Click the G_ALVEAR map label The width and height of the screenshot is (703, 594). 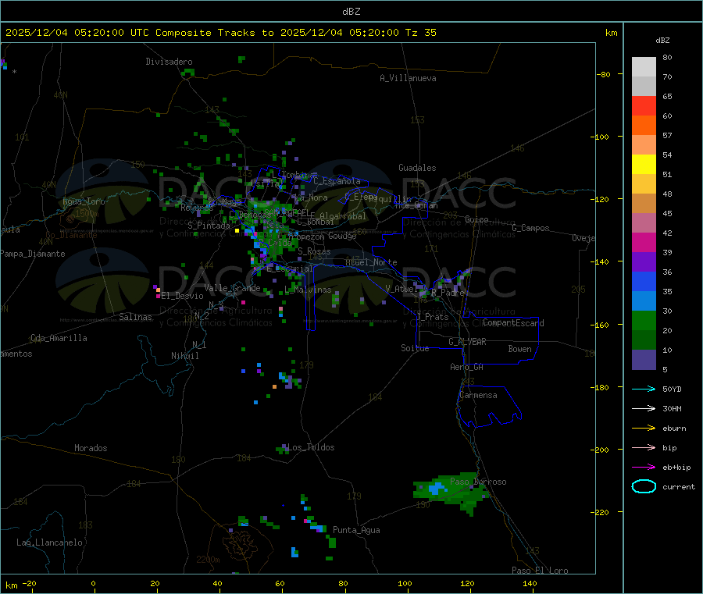tap(467, 342)
